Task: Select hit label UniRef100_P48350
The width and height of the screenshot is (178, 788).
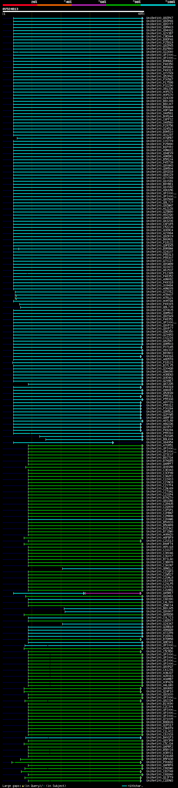Action: pyautogui.click(x=160, y=64)
